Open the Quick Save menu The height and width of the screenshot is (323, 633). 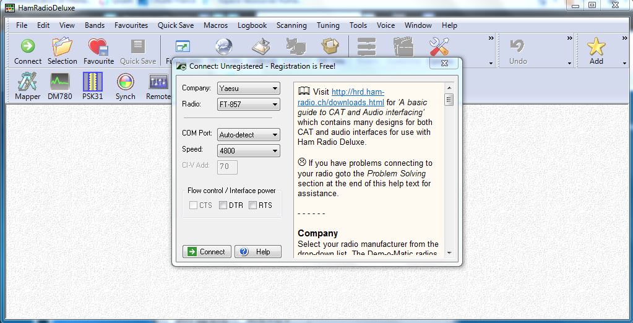point(176,25)
